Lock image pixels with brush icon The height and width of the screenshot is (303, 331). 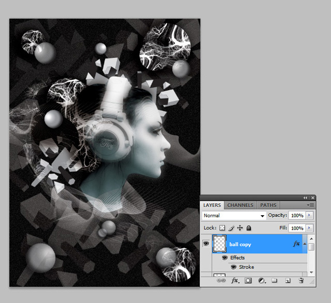tap(231, 228)
